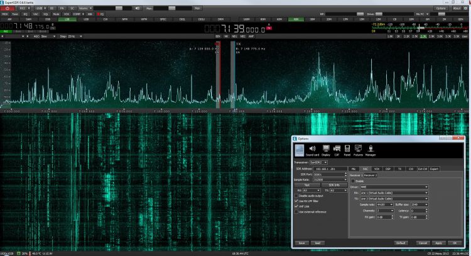
Task: Click the SDR Port spinner field
Action: pyautogui.click(x=330, y=174)
